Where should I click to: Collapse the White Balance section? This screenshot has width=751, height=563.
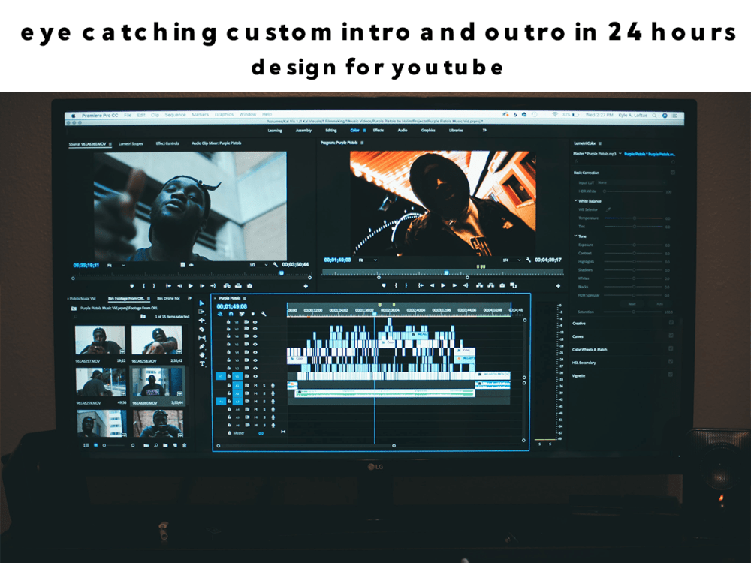click(576, 200)
